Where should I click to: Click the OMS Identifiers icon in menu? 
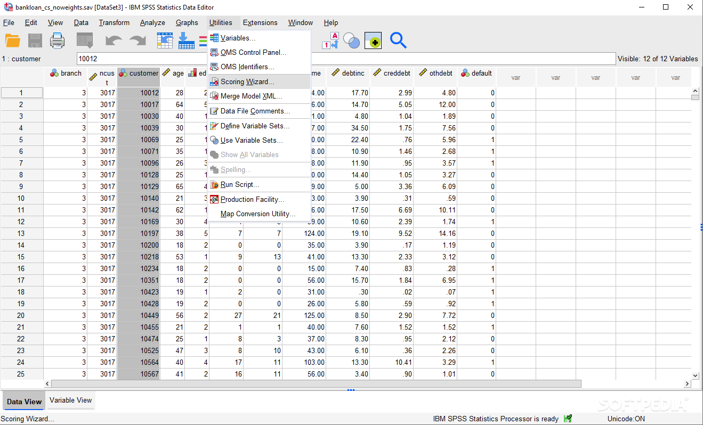pyautogui.click(x=214, y=67)
